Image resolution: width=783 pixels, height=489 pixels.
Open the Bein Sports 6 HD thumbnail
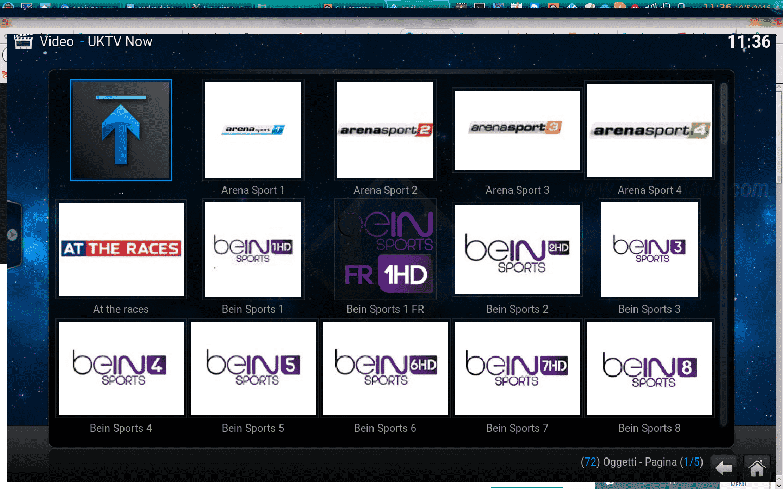385,368
